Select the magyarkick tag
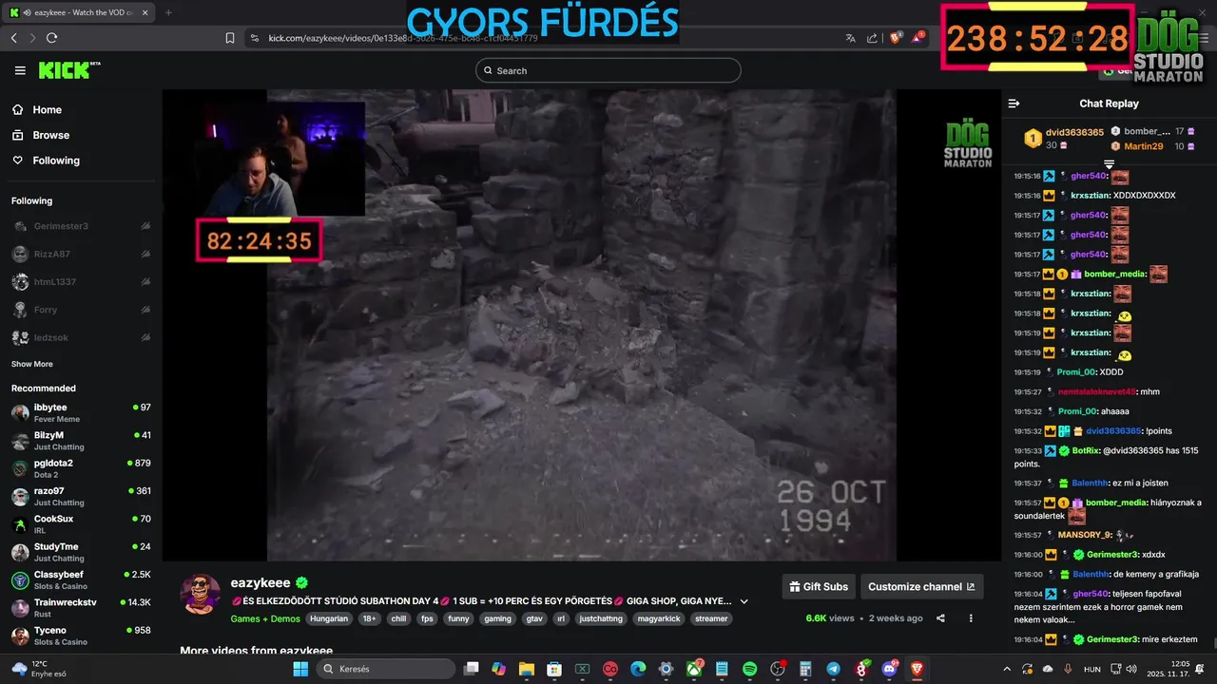This screenshot has width=1217, height=684. [658, 618]
